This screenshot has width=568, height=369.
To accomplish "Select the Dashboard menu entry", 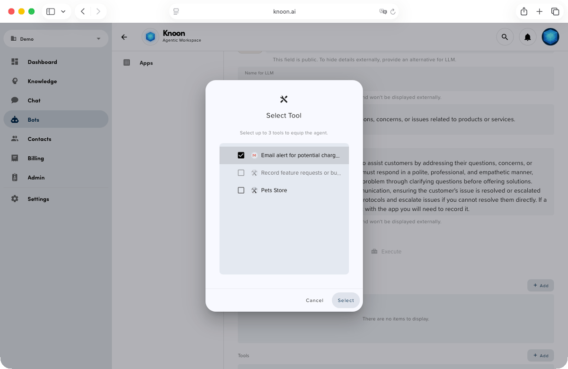I will pyautogui.click(x=42, y=62).
